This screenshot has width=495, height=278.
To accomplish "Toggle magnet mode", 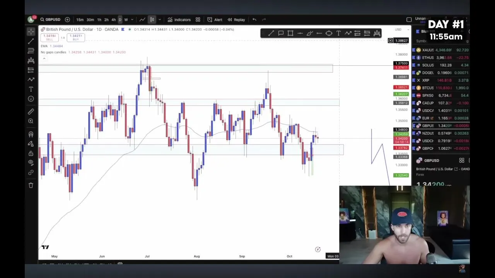I will tap(31, 134).
